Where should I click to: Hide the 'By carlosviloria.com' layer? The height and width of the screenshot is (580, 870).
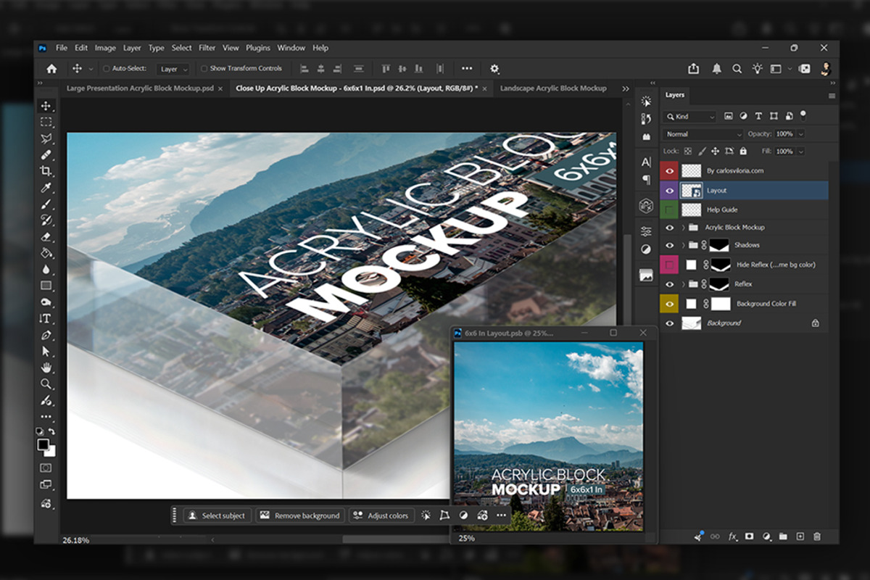tap(669, 171)
